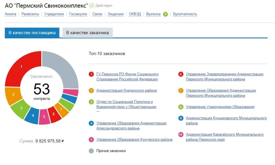Open 'Управление Учреждениями Образования' link
The height and width of the screenshot is (165, 275).
coord(220,107)
